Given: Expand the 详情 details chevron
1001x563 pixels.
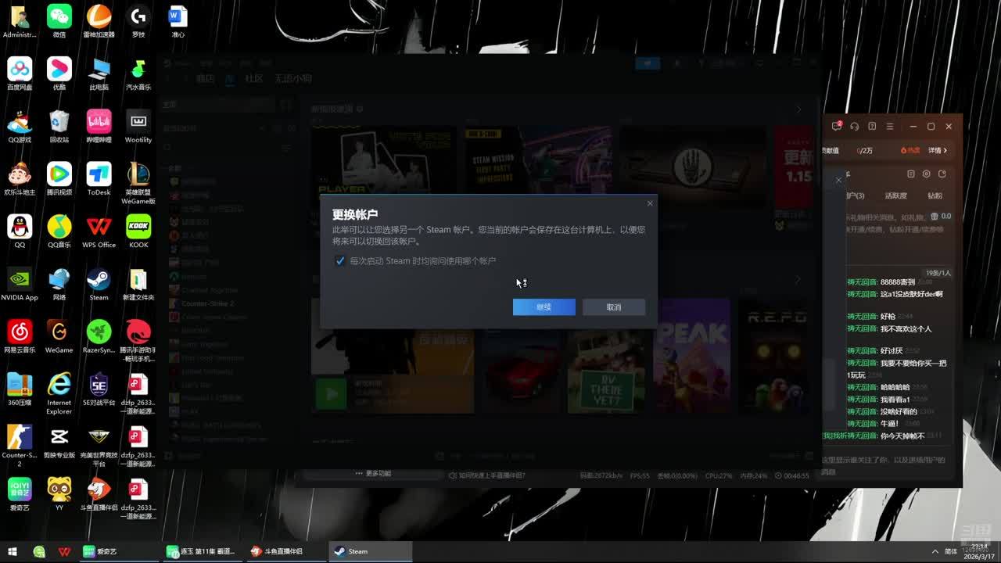Looking at the screenshot, I should coord(938,150).
